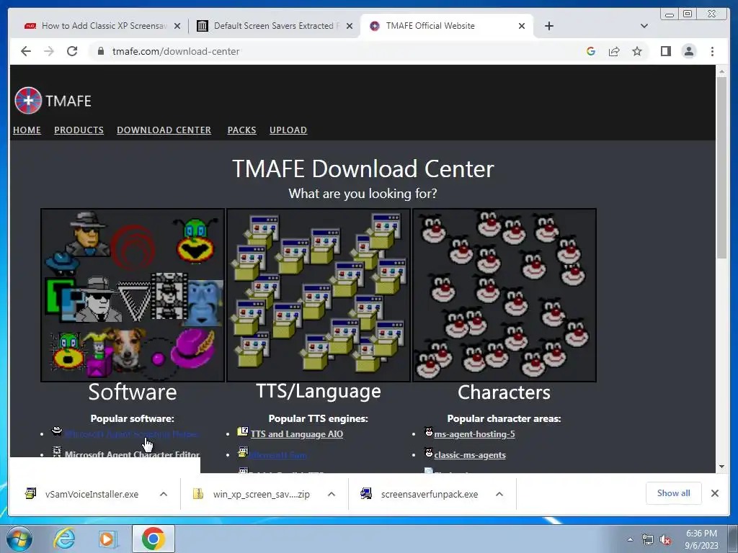The image size is (738, 553).
Task: Open the tab search dropdown
Action: [x=644, y=26]
